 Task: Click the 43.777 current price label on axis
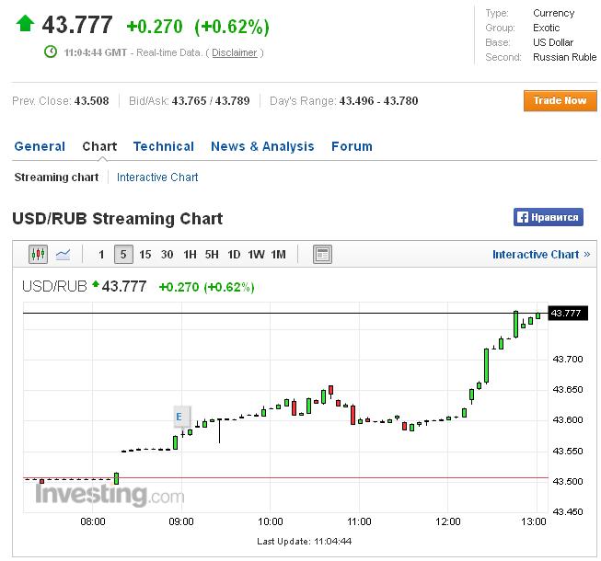(x=568, y=314)
